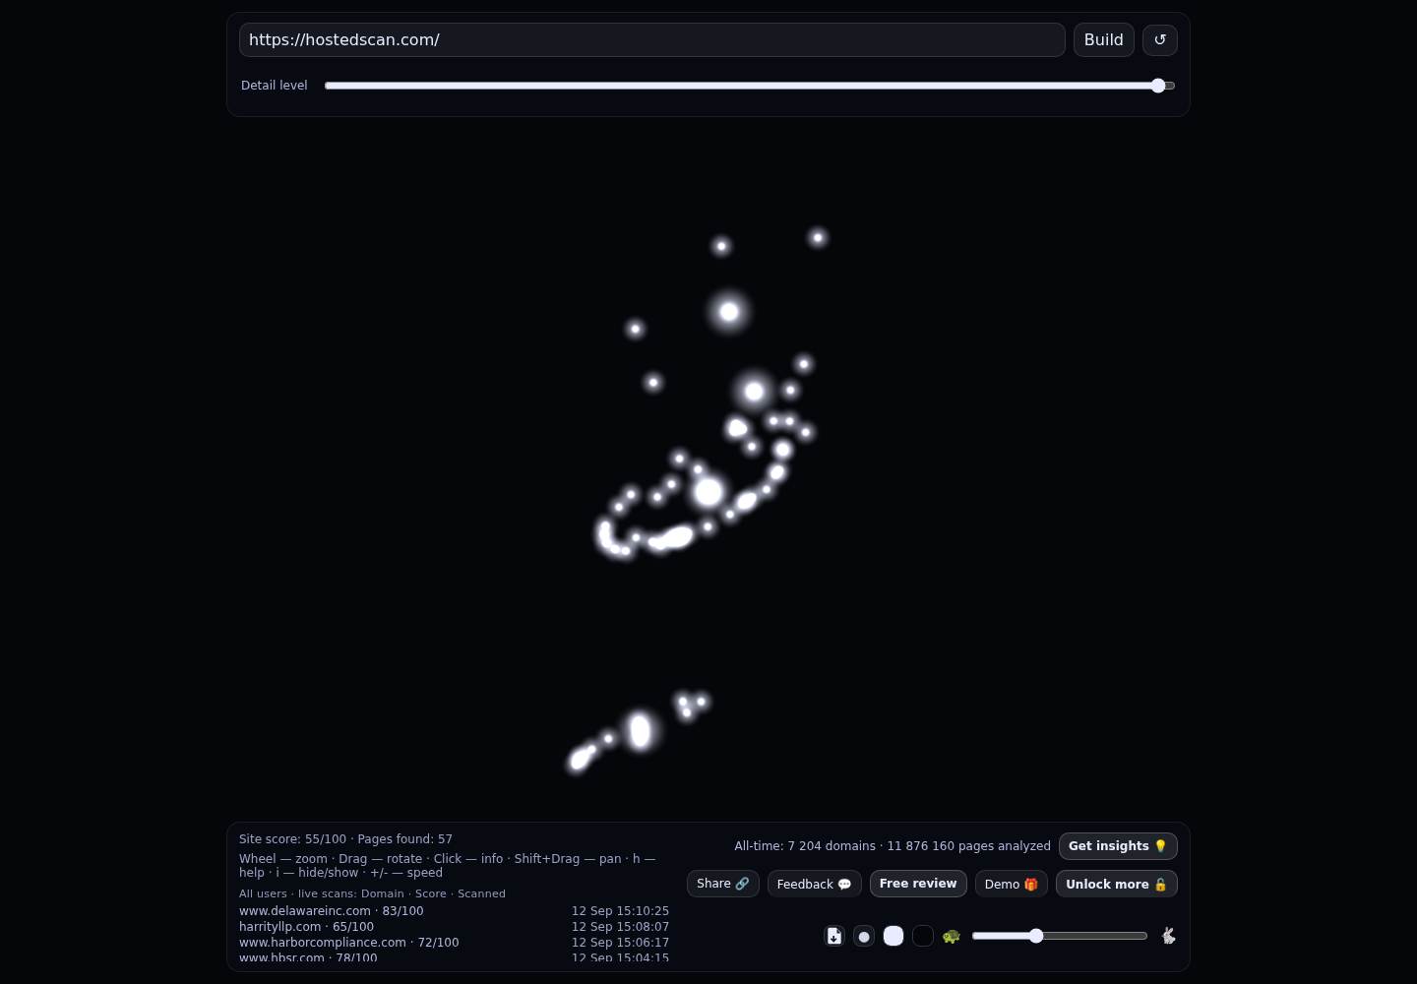
Task: Select the white color swatch
Action: coord(893,936)
